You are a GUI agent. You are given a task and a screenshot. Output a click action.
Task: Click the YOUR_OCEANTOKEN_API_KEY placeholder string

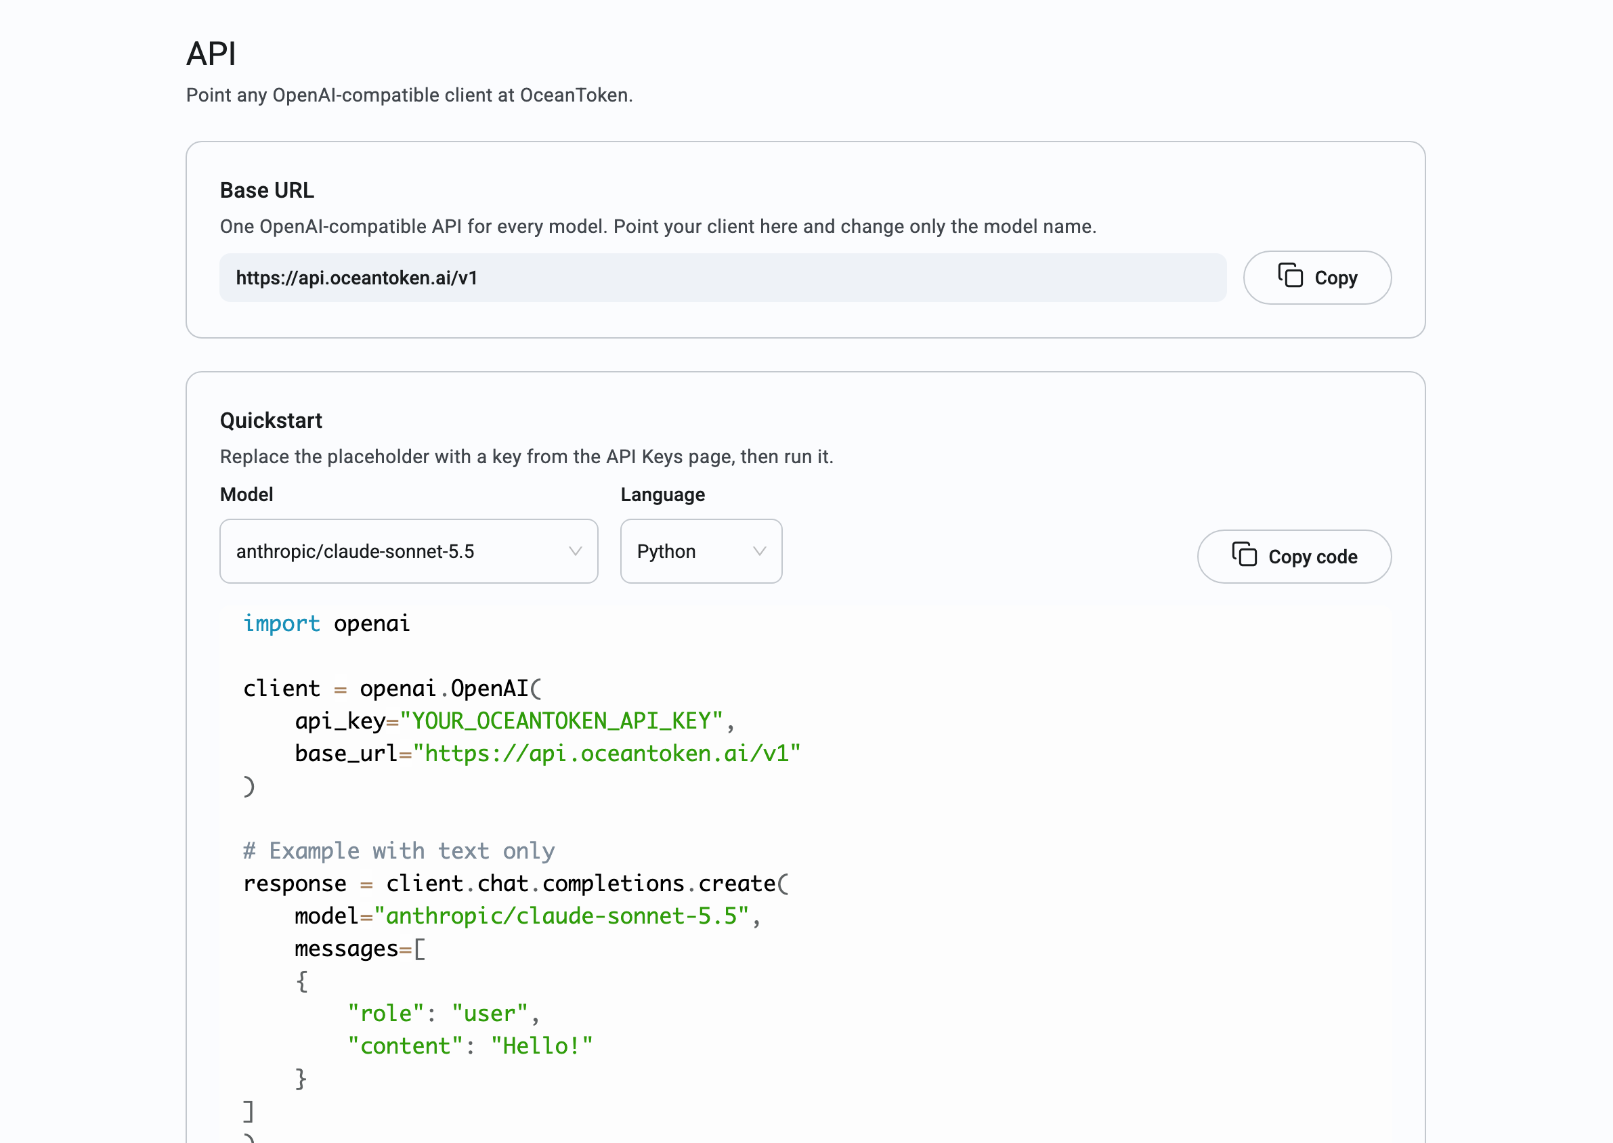pyautogui.click(x=561, y=720)
